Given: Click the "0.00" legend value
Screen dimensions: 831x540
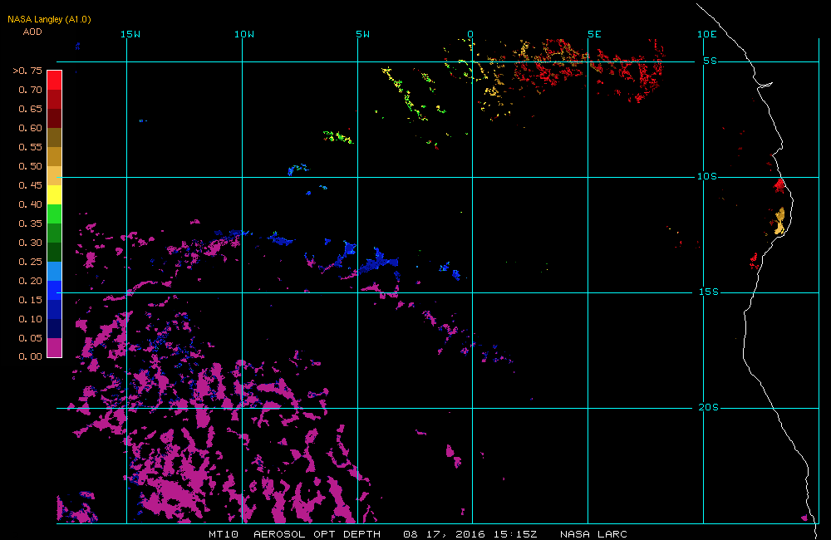Looking at the screenshot, I should pyautogui.click(x=30, y=356).
